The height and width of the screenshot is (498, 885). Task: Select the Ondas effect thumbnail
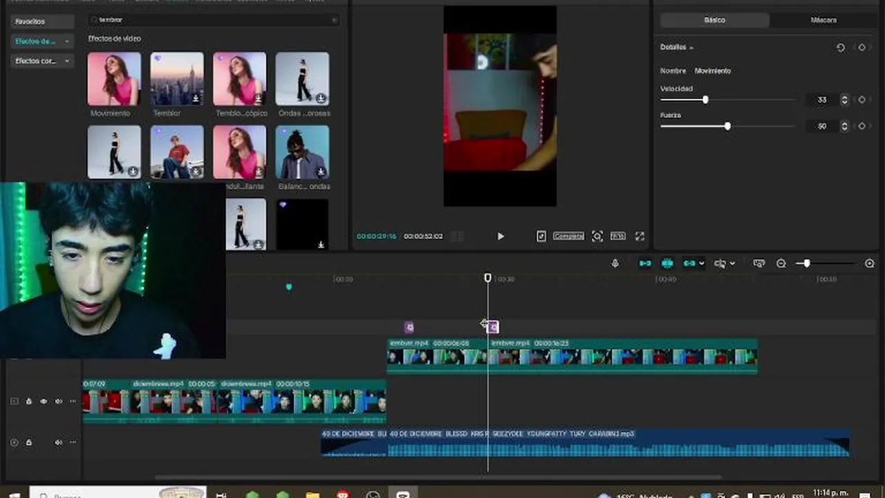point(302,79)
